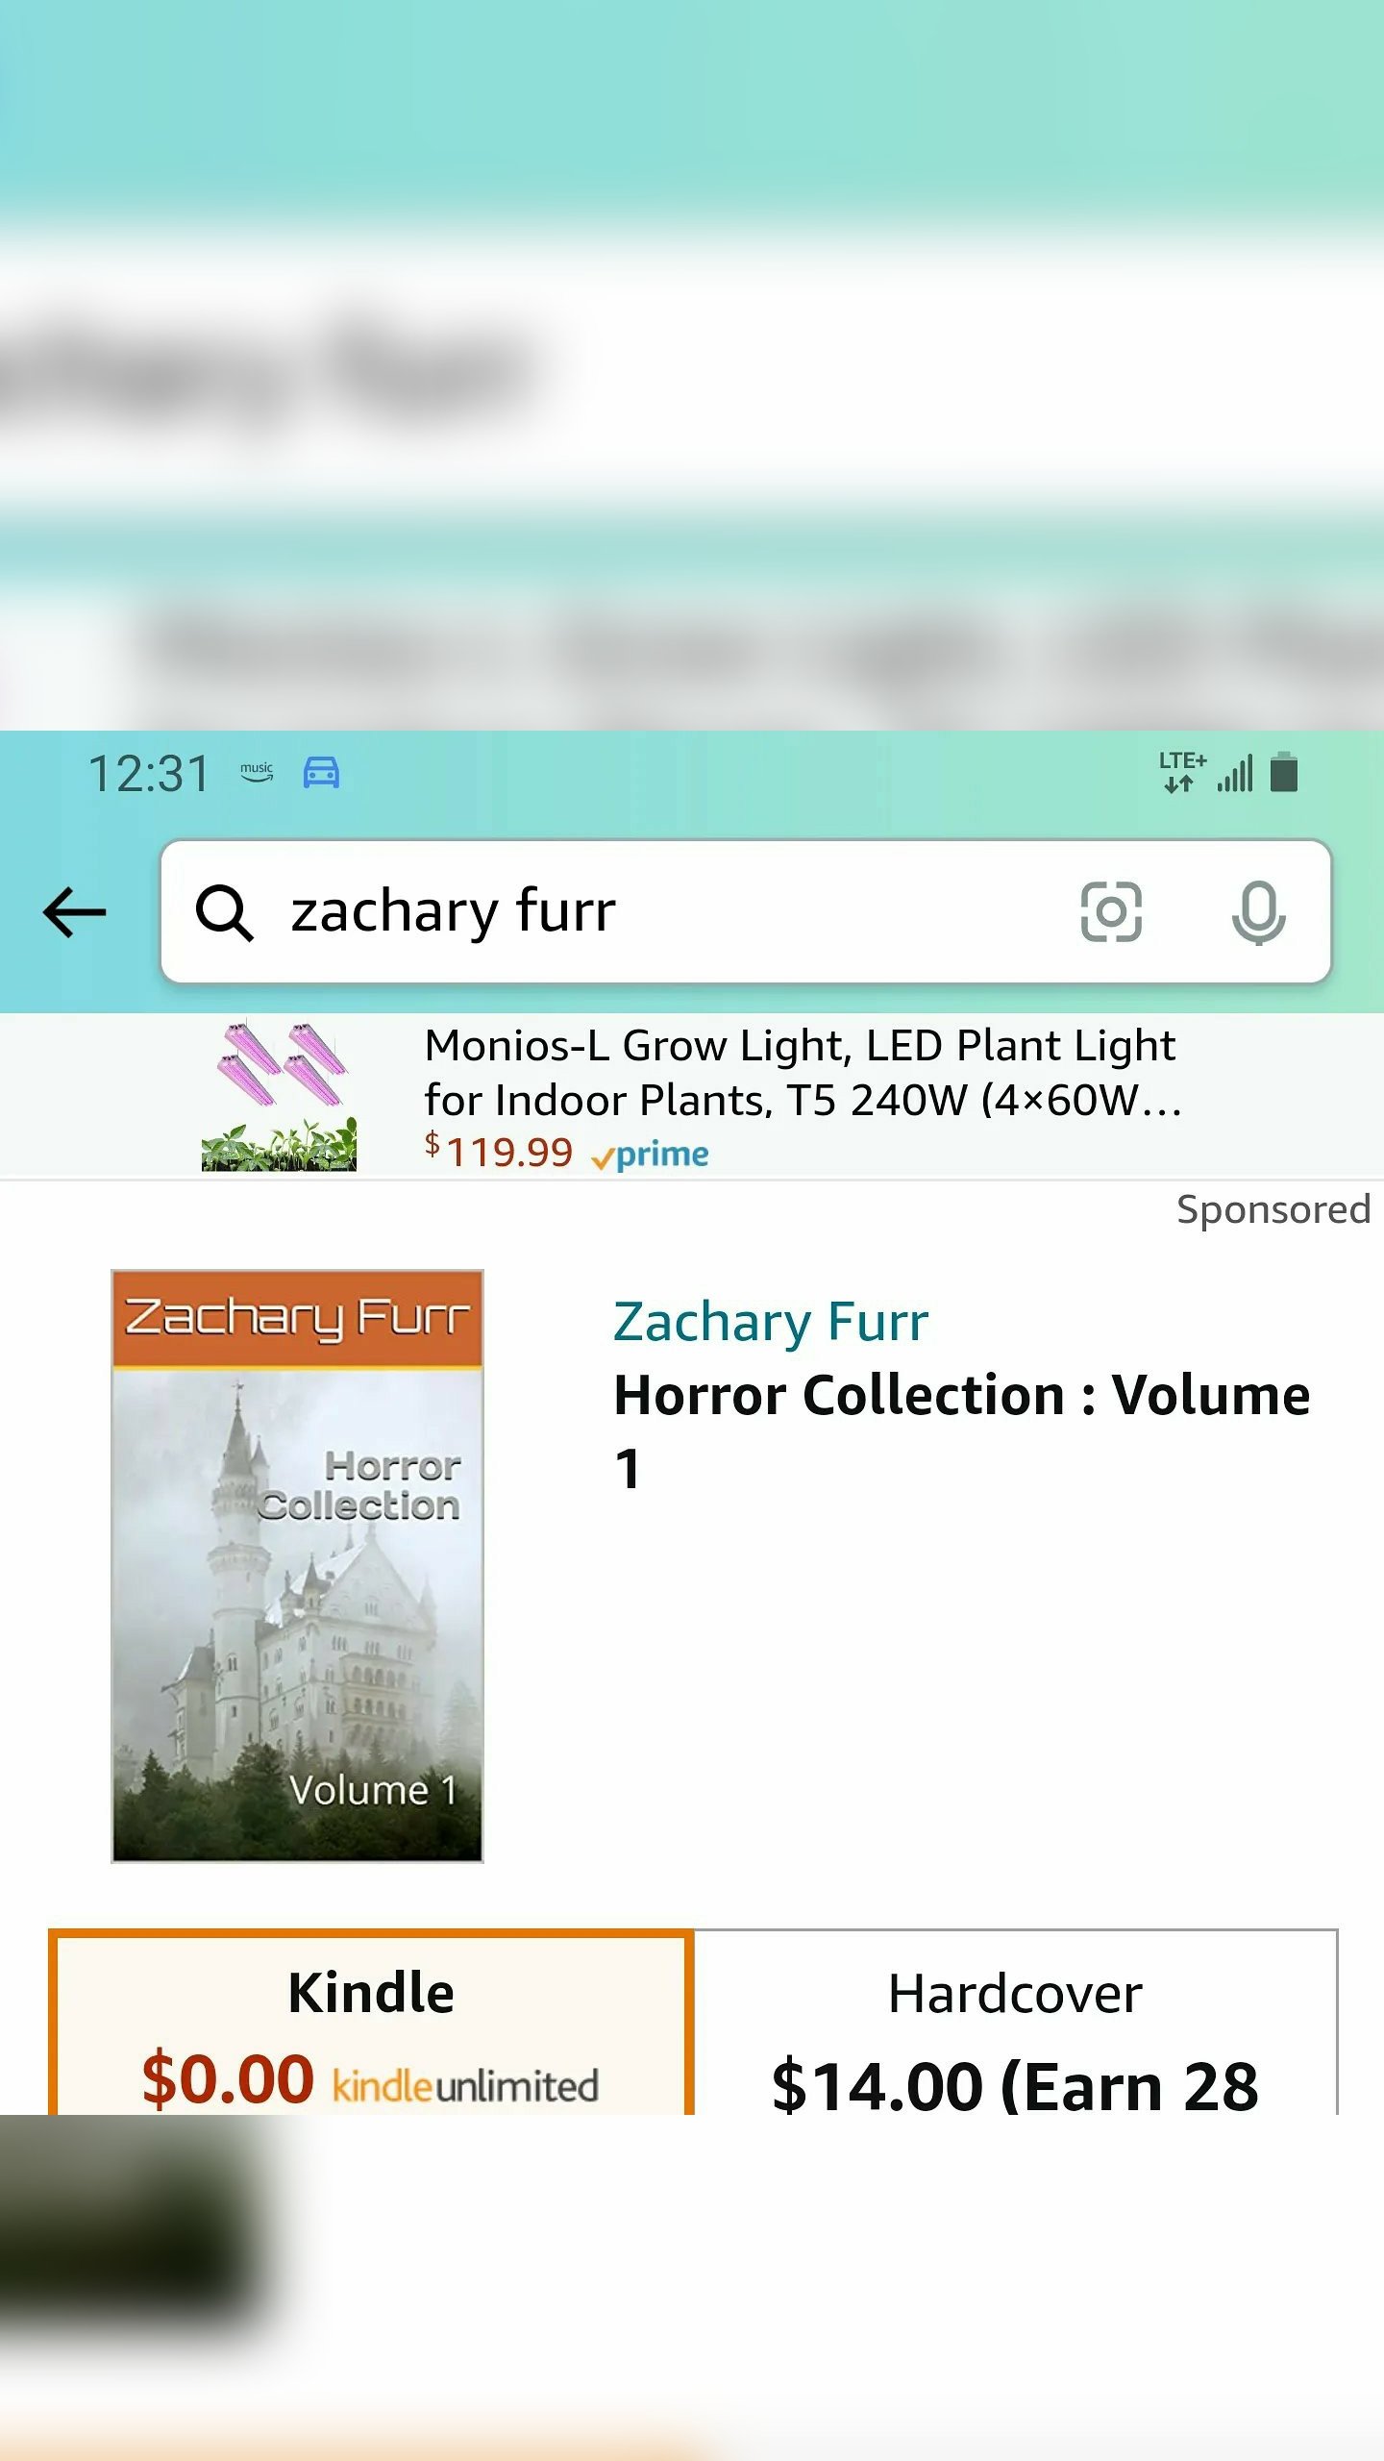
Task: Start voice search with microphone icon
Action: tap(1258, 911)
